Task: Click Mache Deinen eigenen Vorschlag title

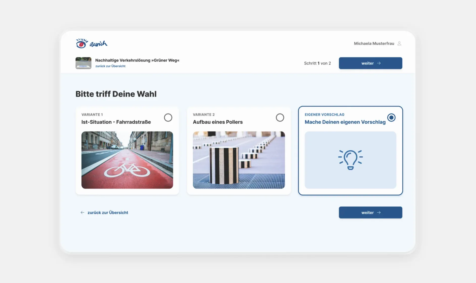Action: coord(345,122)
